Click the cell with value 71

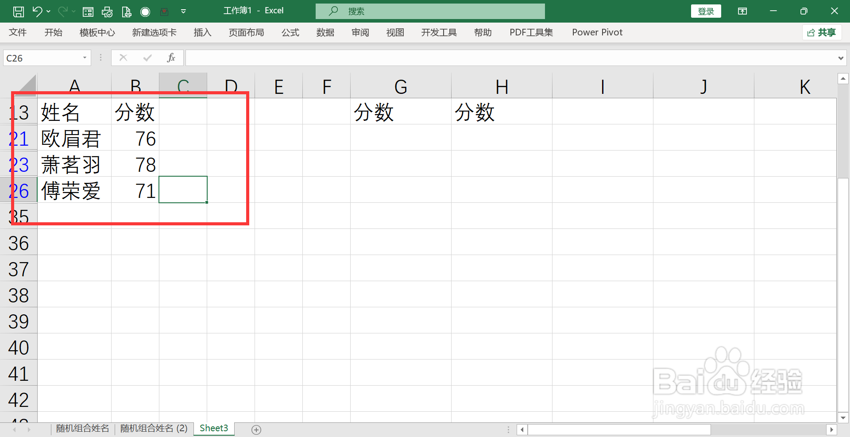tap(135, 190)
